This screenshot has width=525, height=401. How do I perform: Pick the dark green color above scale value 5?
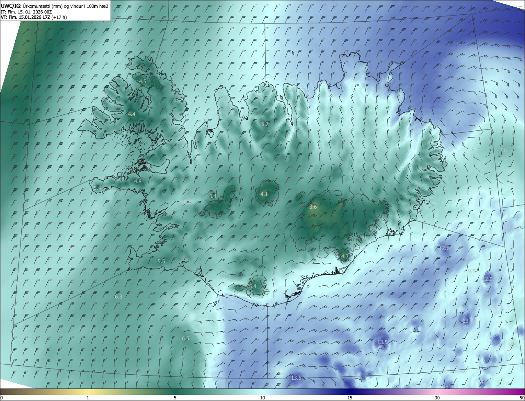click(175, 392)
